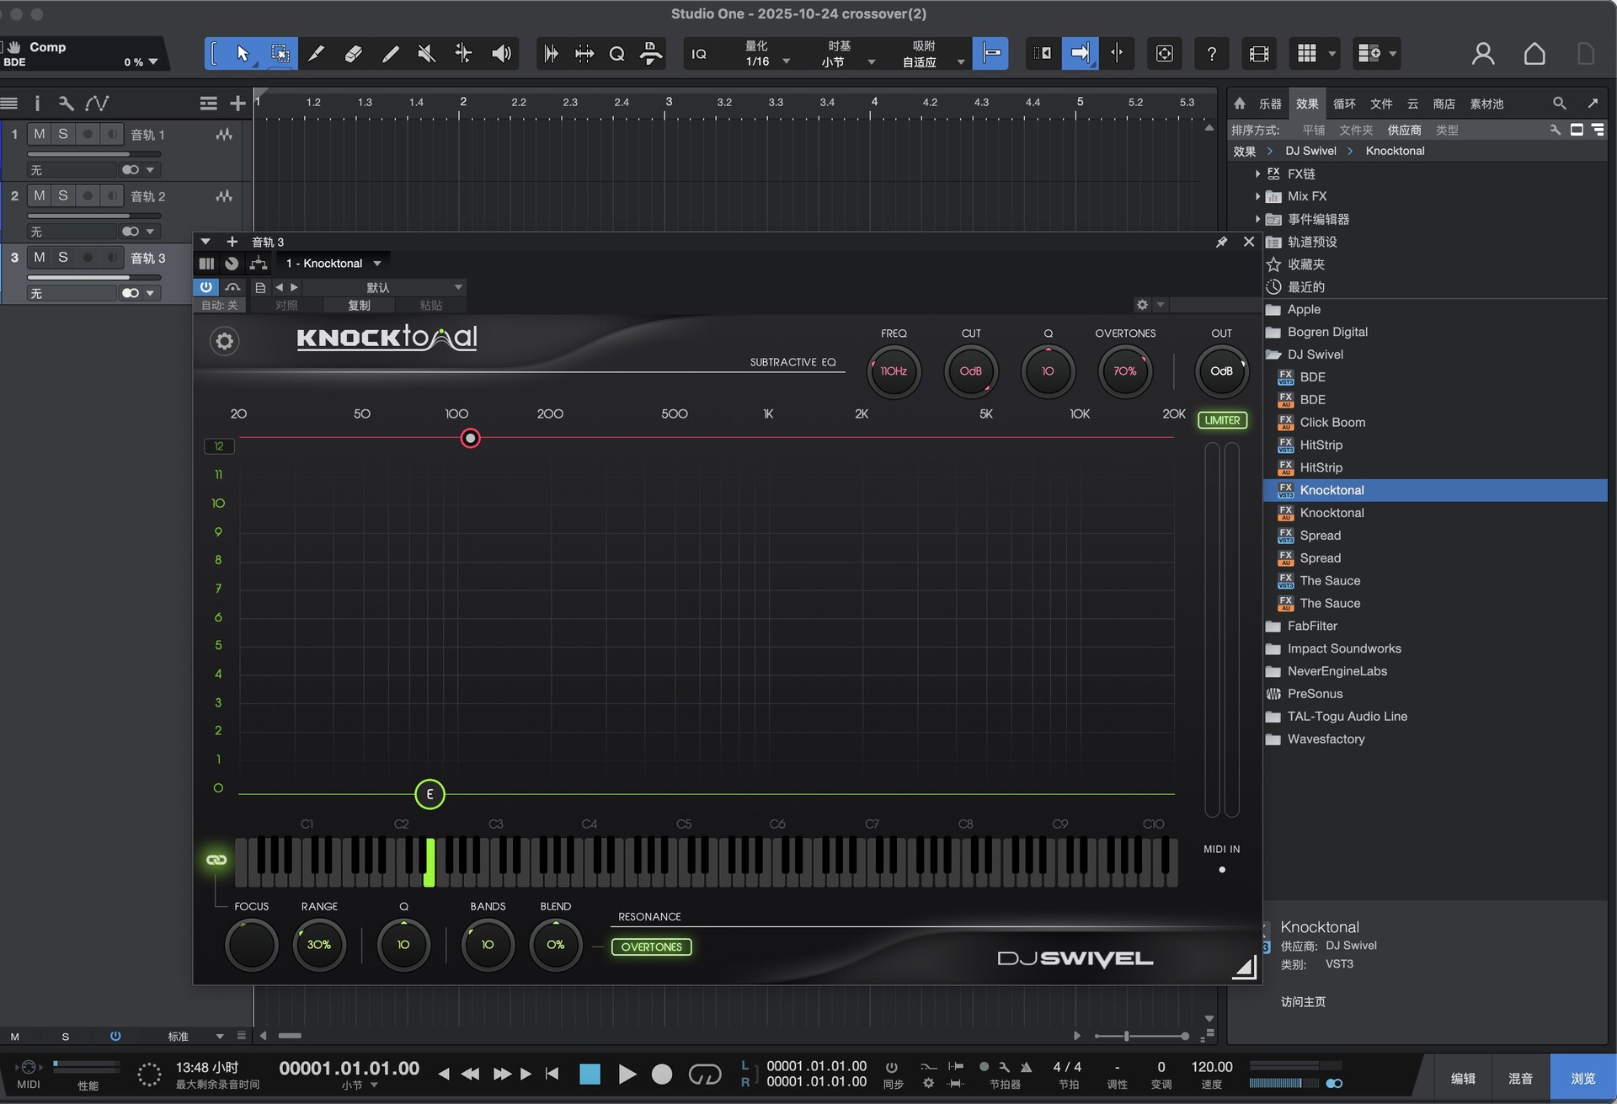The image size is (1617, 1104).
Task: Click the keyboard link chain icon
Action: click(x=216, y=860)
